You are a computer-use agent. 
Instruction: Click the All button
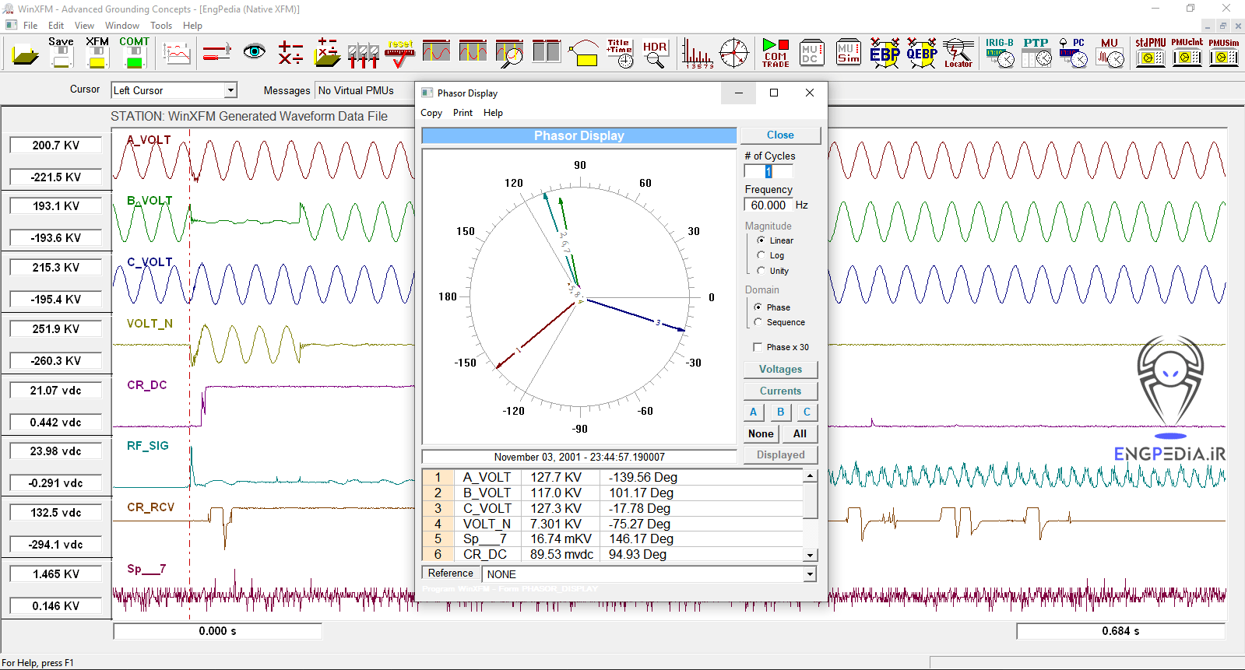(x=800, y=434)
